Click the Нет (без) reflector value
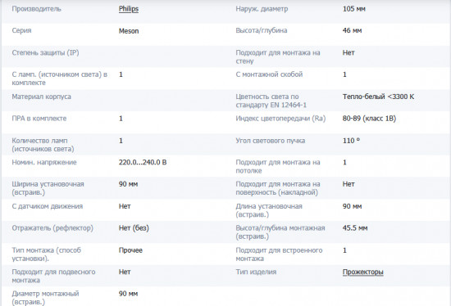451x306 pixels. click(134, 228)
